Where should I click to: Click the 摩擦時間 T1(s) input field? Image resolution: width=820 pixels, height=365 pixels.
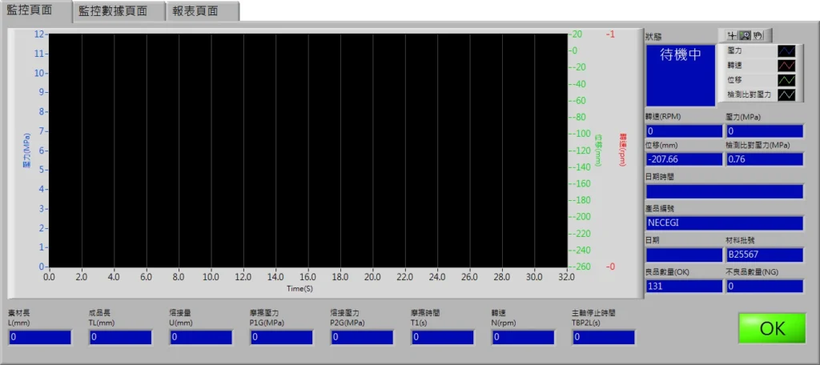click(443, 338)
